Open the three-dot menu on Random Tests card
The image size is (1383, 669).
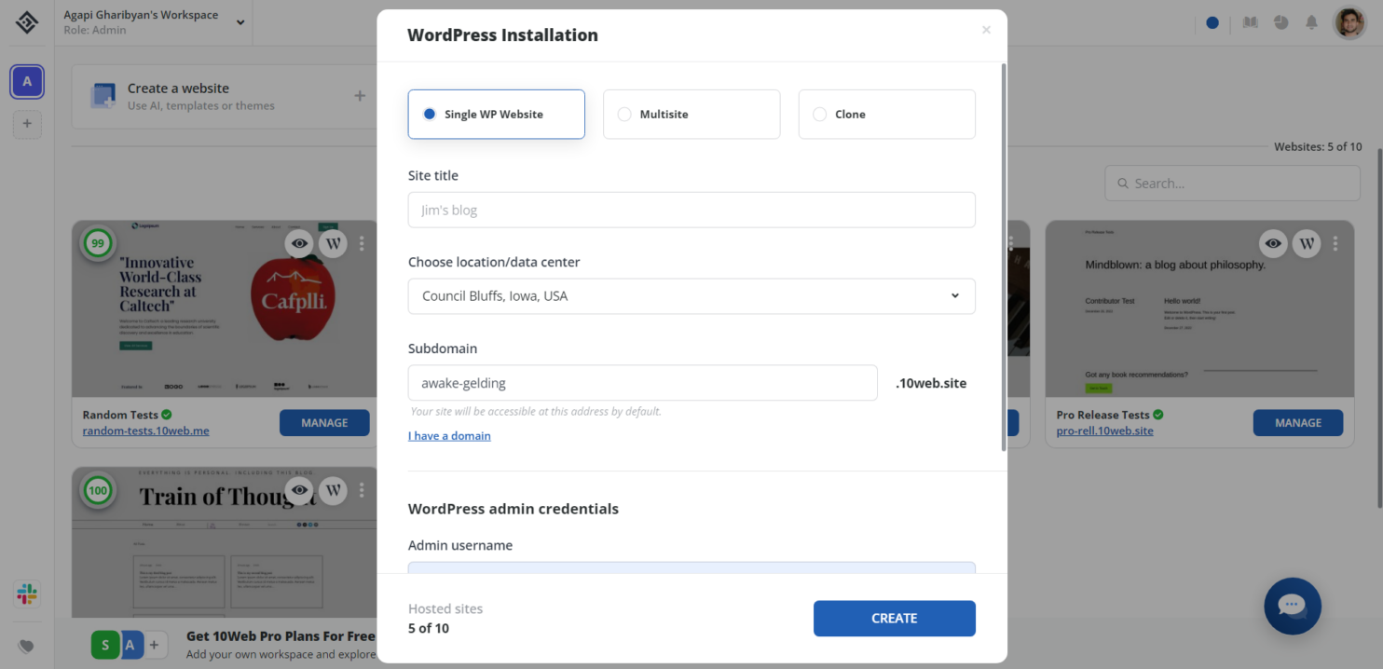pyautogui.click(x=362, y=243)
